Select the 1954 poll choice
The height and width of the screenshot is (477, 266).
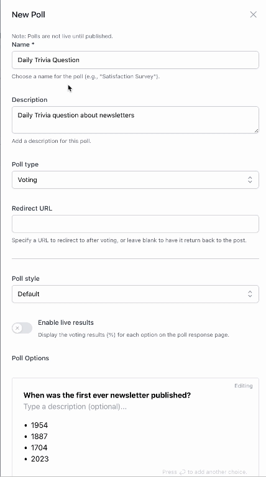click(x=39, y=425)
